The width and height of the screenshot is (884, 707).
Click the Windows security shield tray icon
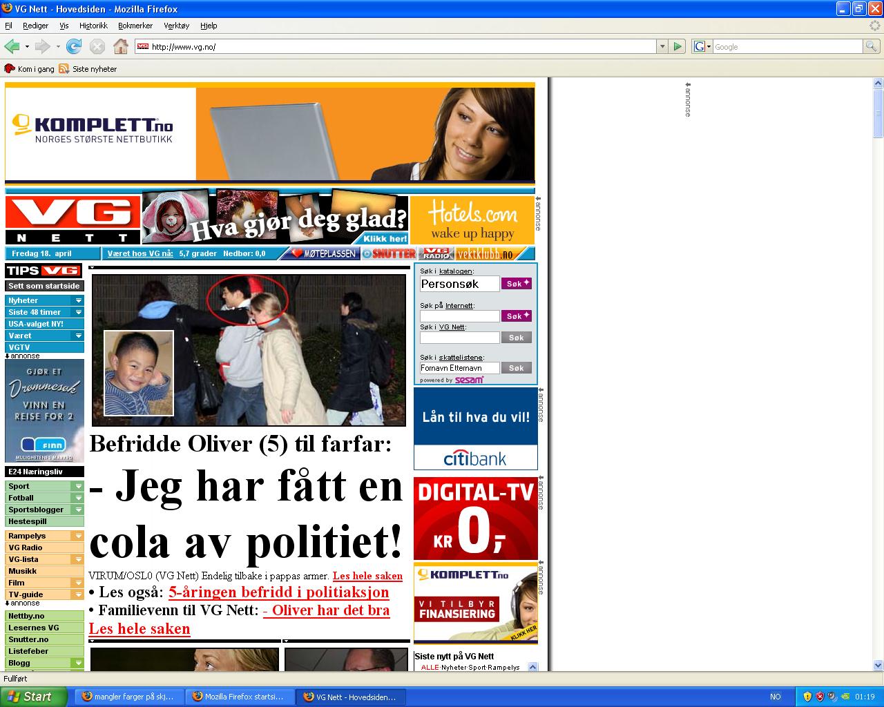(x=807, y=697)
